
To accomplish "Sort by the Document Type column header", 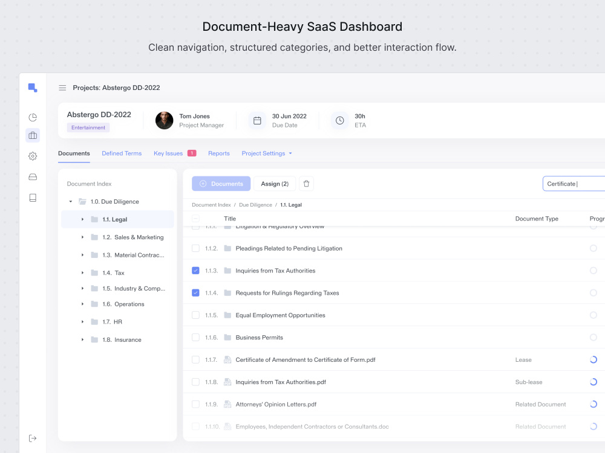I will coord(537,219).
